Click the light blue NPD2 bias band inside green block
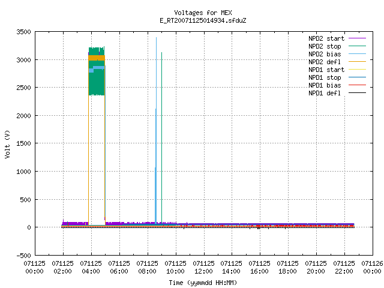384x288 pixels. point(97,68)
